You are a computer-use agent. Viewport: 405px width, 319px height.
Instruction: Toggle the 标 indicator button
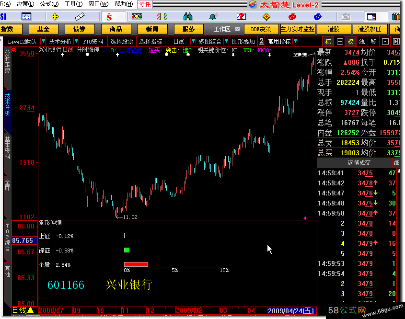pyautogui.click(x=328, y=42)
